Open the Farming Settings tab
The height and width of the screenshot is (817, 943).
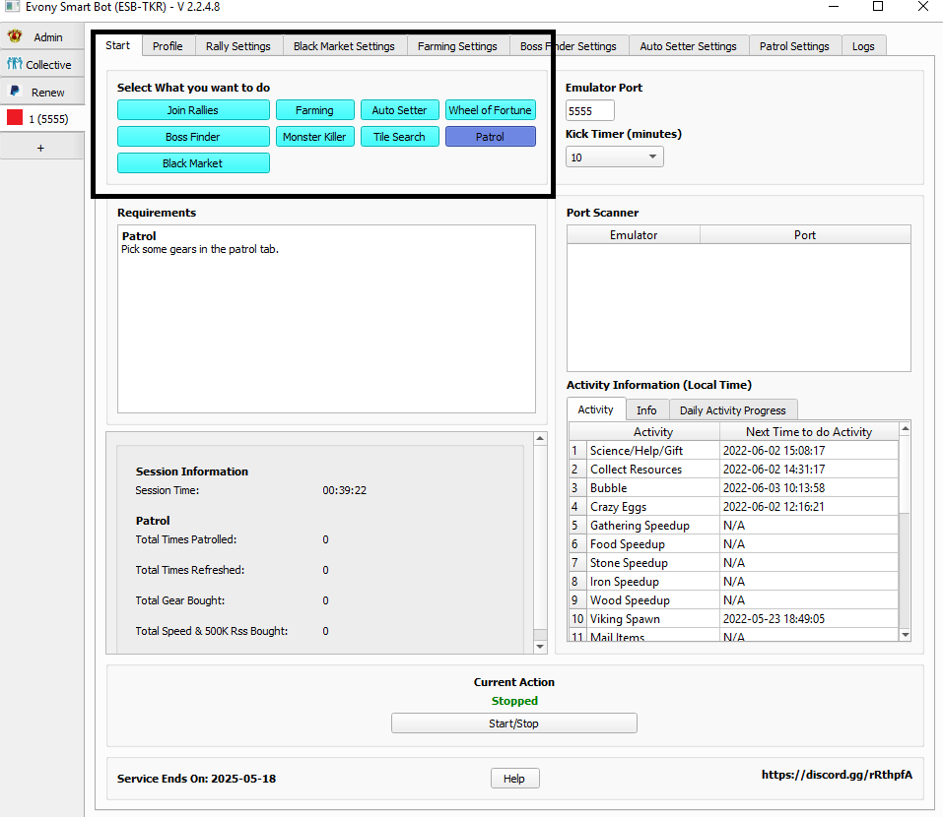tap(457, 46)
